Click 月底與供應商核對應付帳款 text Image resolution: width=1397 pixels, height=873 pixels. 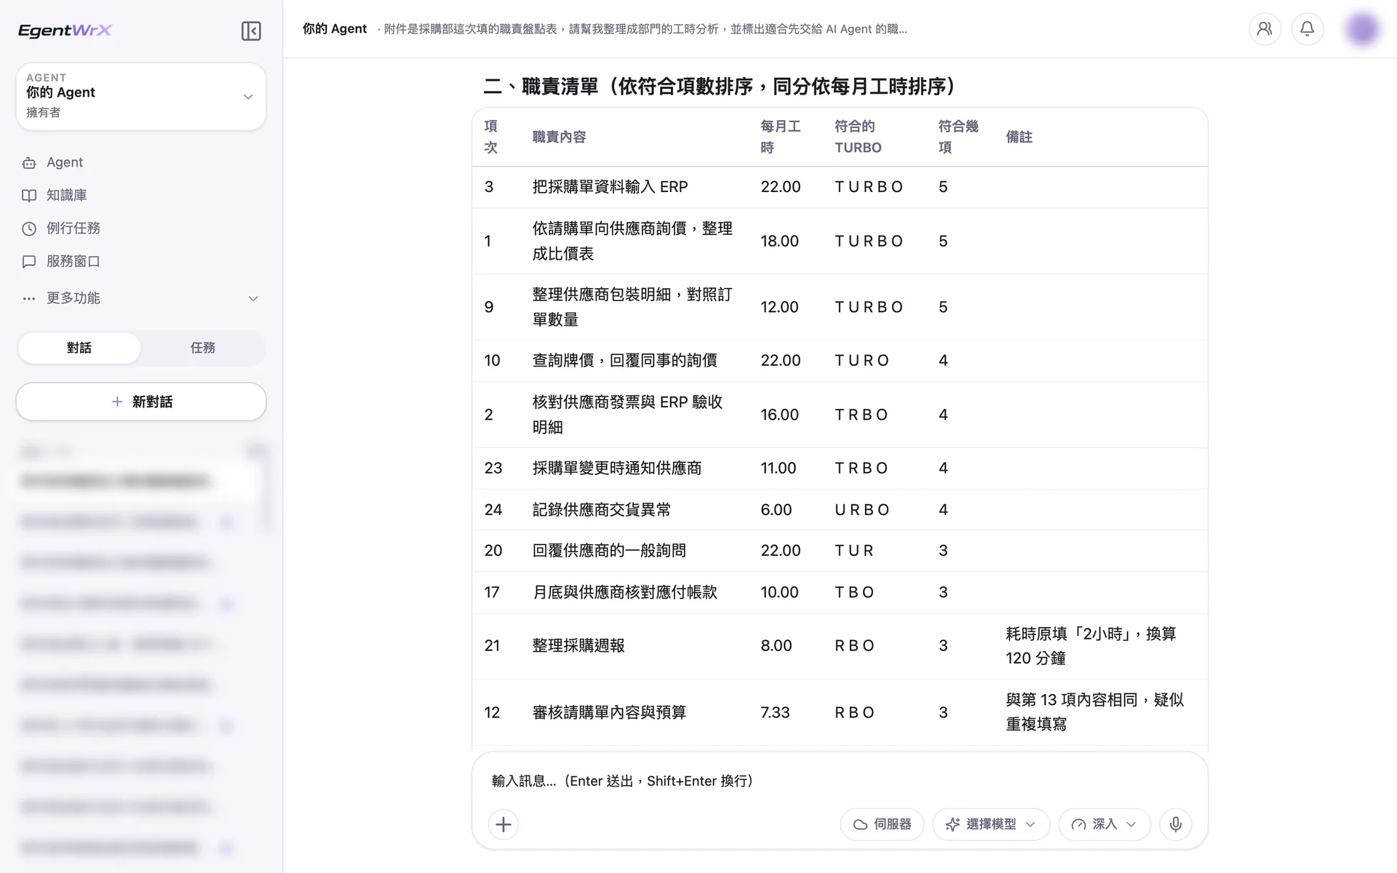pos(624,592)
